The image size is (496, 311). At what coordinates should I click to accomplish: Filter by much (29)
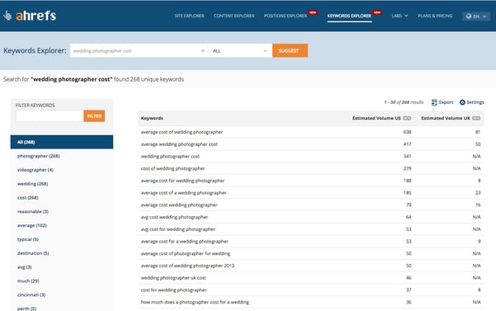point(28,281)
